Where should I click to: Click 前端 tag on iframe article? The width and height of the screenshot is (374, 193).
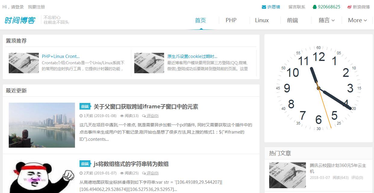[x=85, y=106]
